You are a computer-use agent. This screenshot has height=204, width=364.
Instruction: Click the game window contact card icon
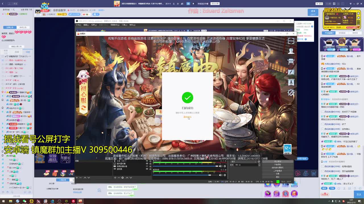291,82
